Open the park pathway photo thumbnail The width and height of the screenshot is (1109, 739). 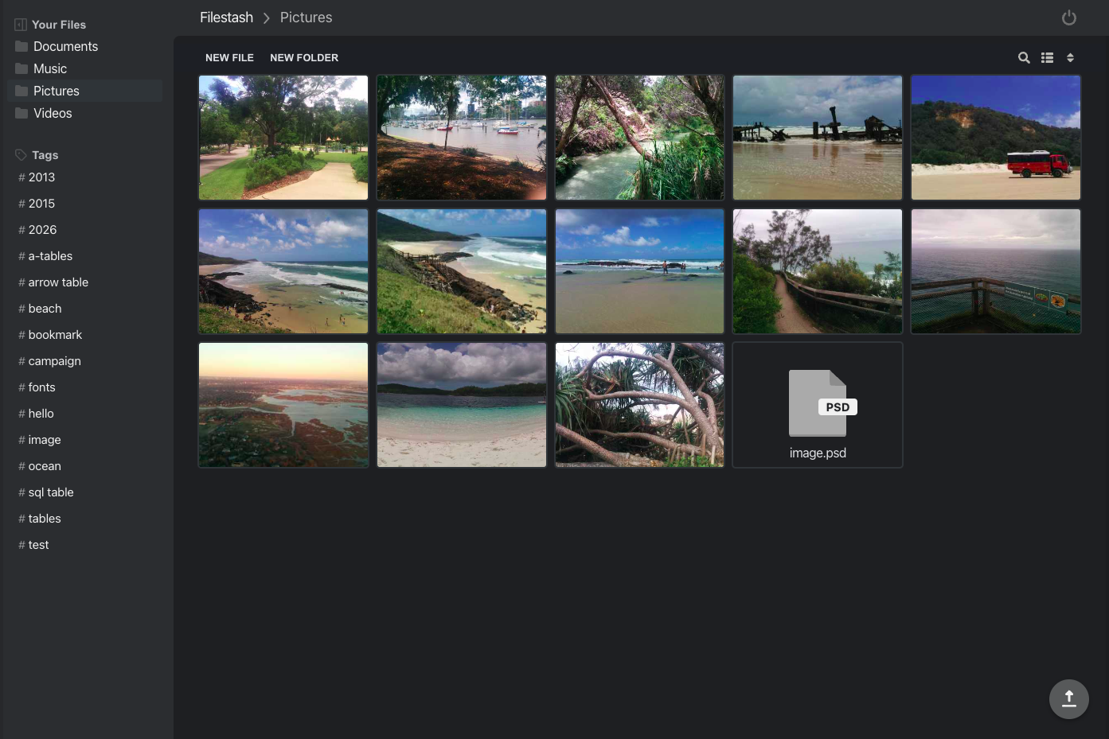(283, 138)
